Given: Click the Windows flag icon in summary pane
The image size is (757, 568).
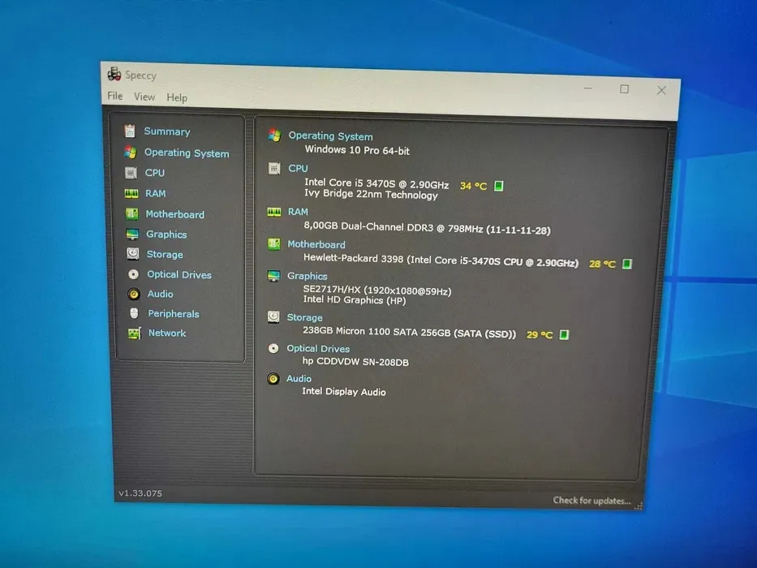Looking at the screenshot, I should (275, 136).
